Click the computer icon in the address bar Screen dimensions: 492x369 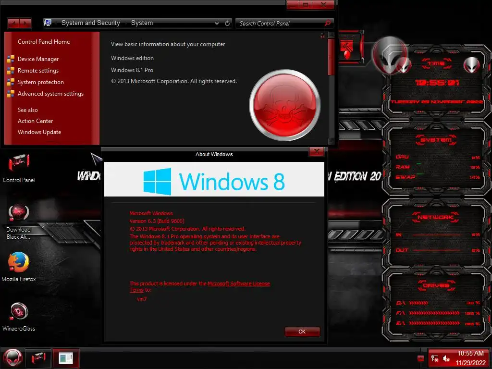click(x=48, y=23)
